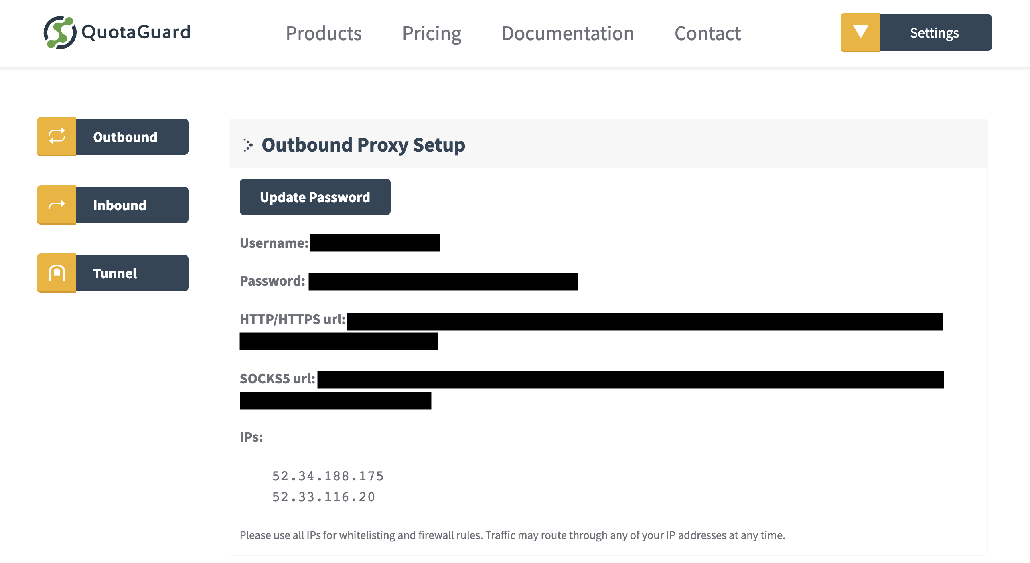Open the Contact page

tap(708, 34)
